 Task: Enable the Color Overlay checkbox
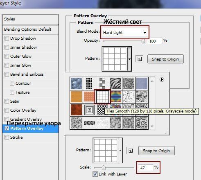[7, 110]
